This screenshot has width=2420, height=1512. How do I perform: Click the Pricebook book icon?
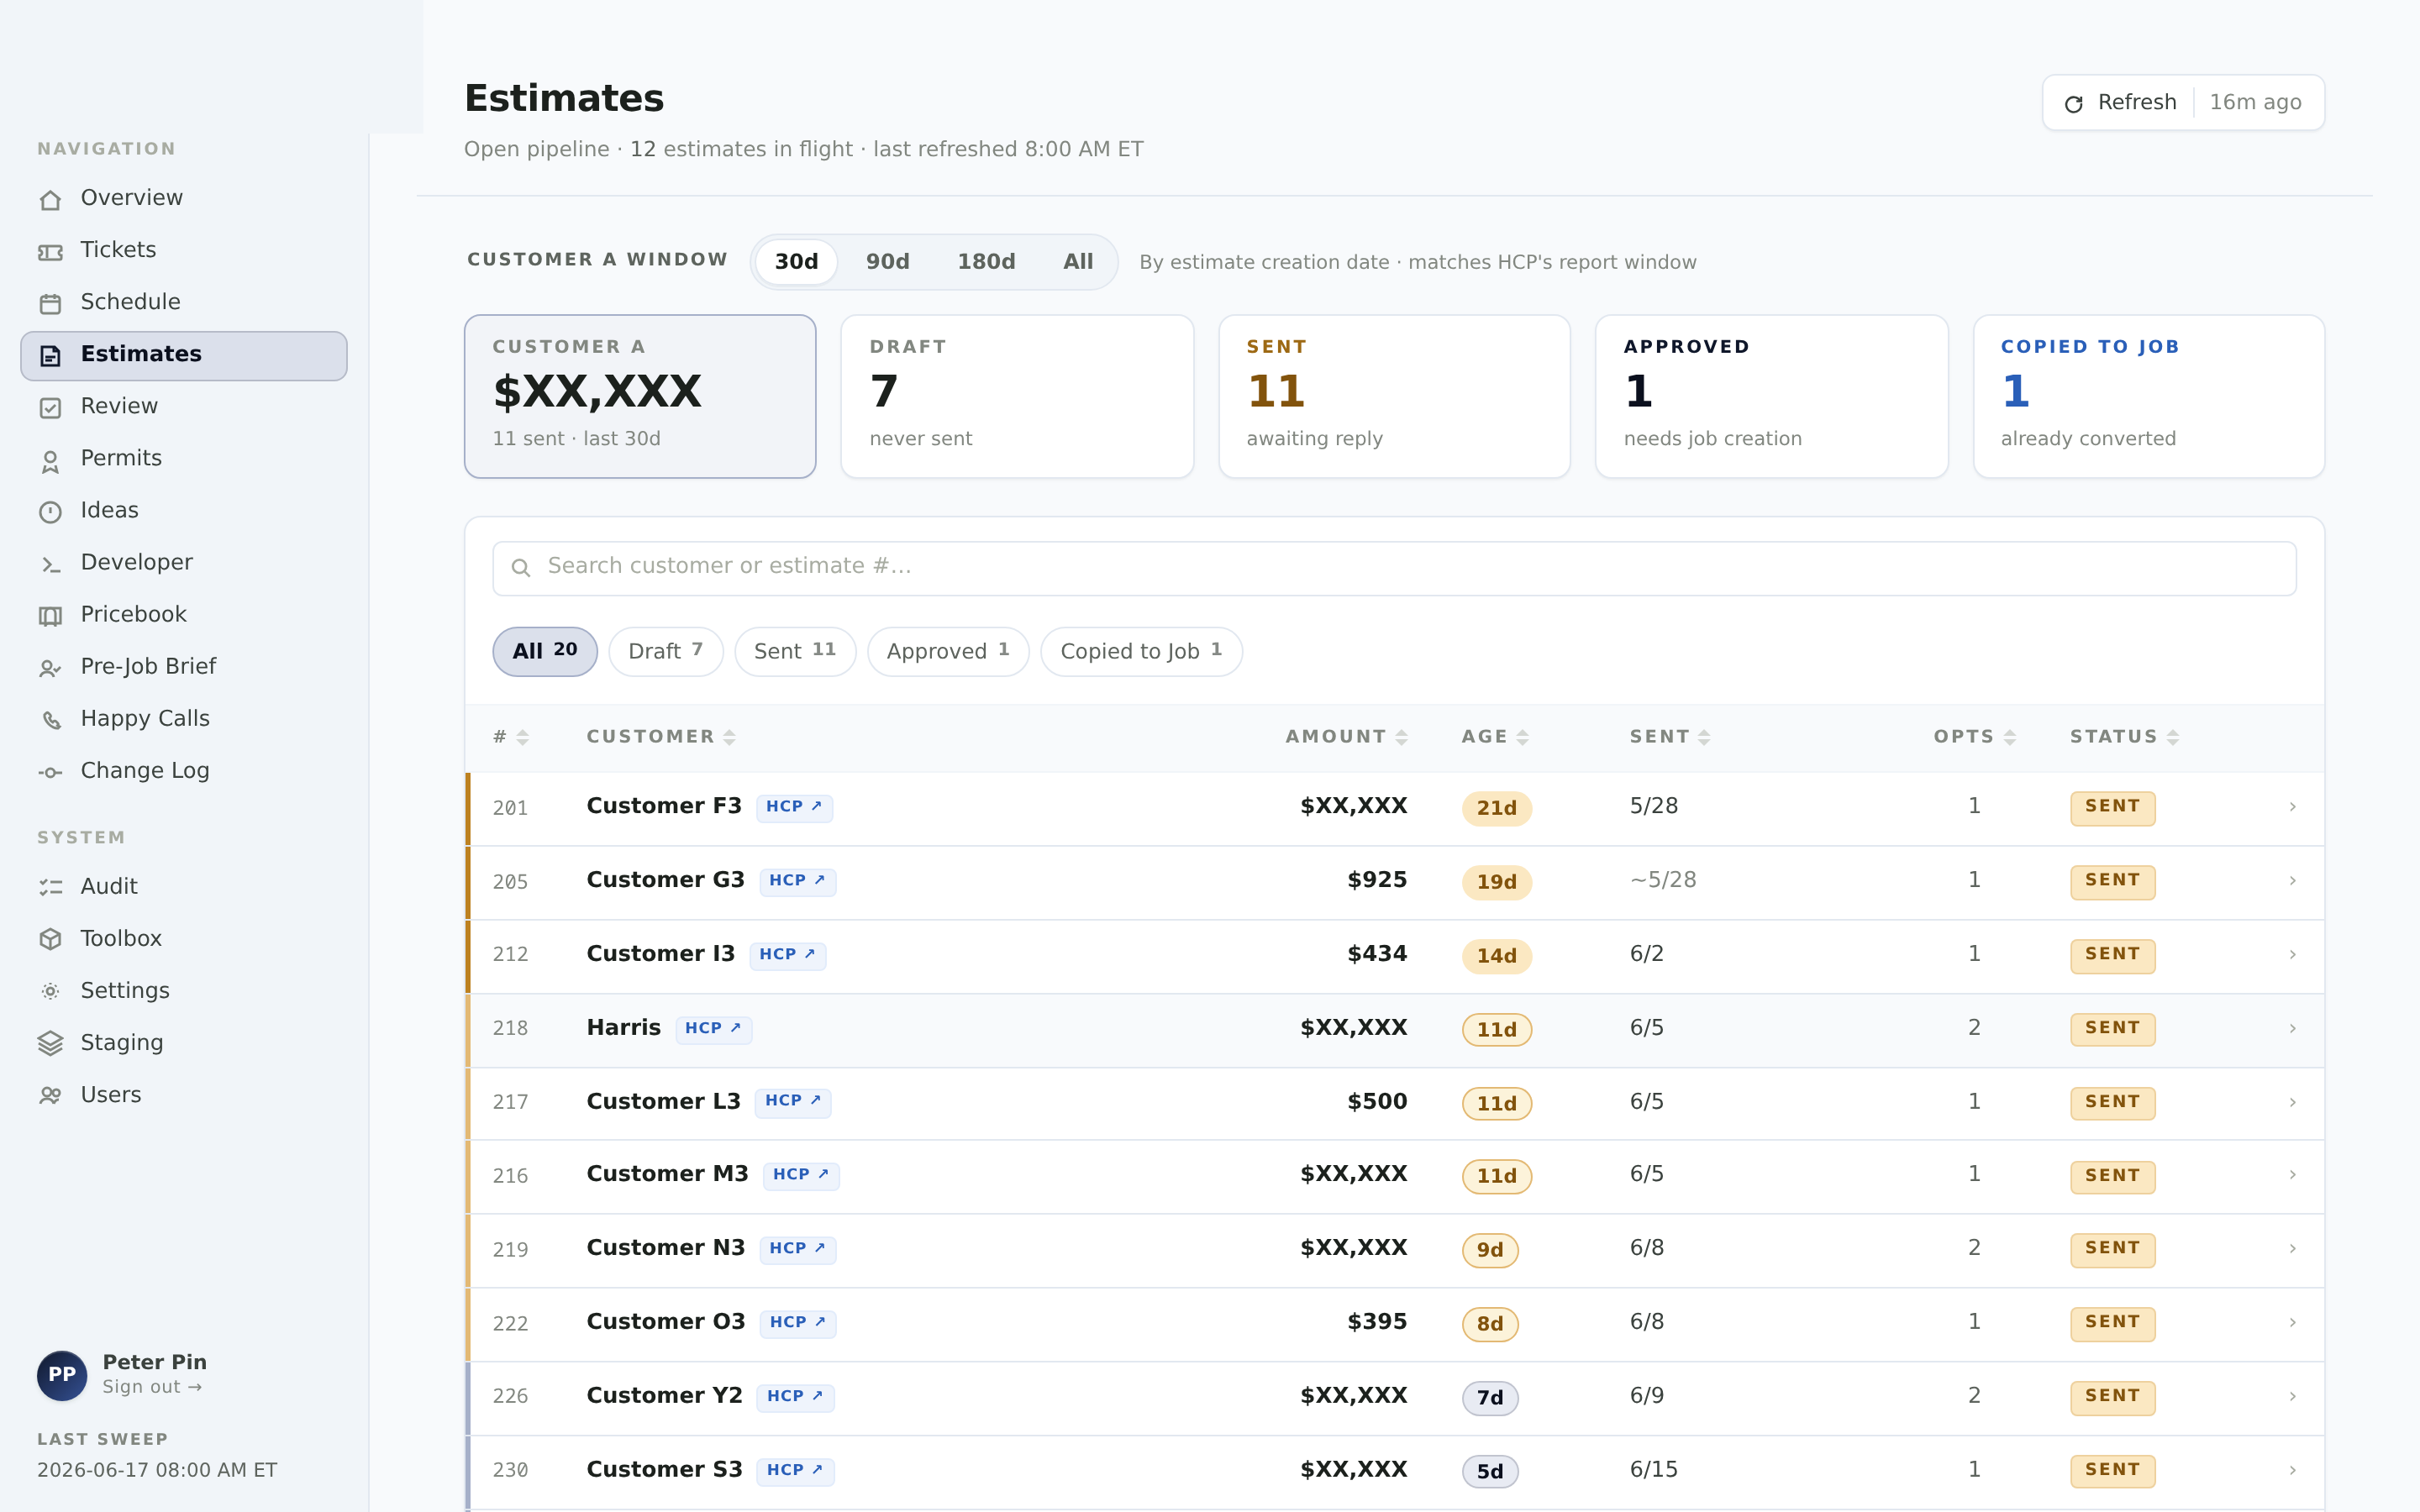point(50,616)
